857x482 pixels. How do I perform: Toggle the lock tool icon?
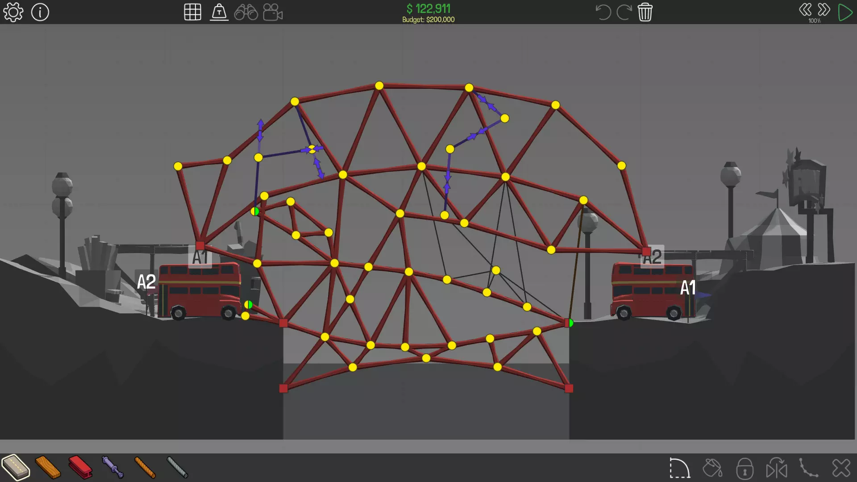point(745,469)
